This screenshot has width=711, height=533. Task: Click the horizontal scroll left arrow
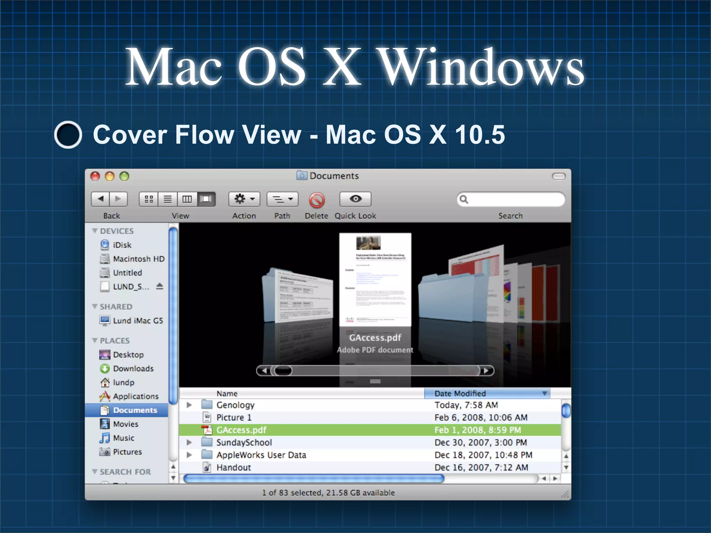544,479
